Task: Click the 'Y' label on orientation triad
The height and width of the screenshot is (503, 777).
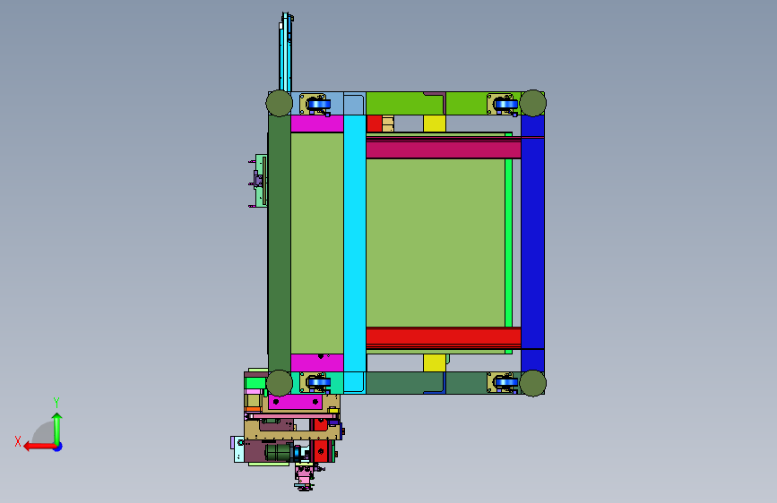Action: click(56, 403)
